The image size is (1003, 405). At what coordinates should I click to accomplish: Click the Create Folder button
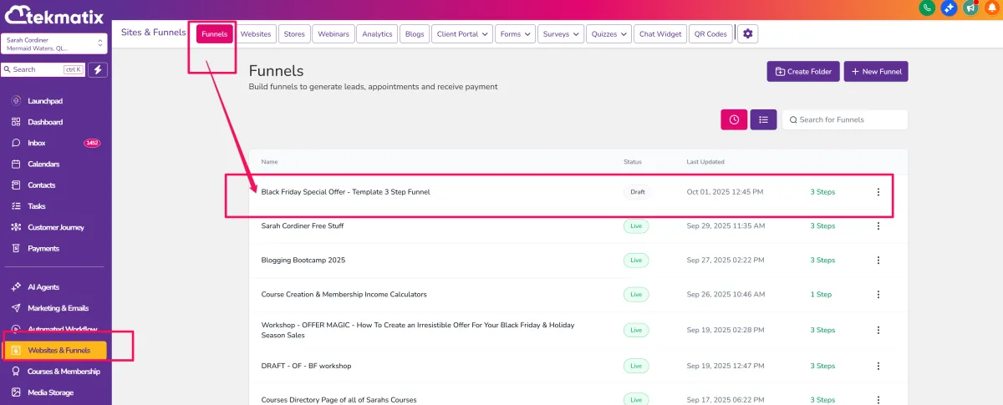802,72
